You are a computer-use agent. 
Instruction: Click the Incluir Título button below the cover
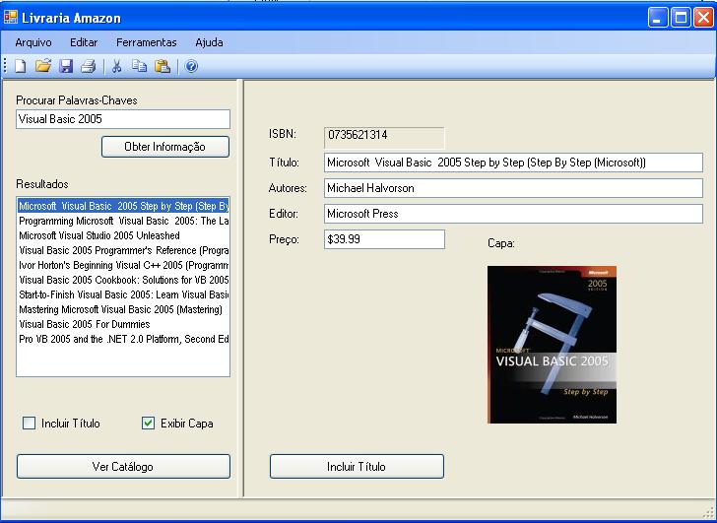[x=357, y=466]
